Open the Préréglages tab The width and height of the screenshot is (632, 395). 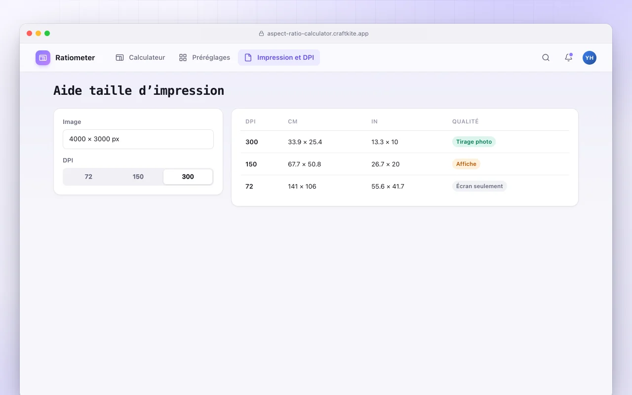[204, 58]
